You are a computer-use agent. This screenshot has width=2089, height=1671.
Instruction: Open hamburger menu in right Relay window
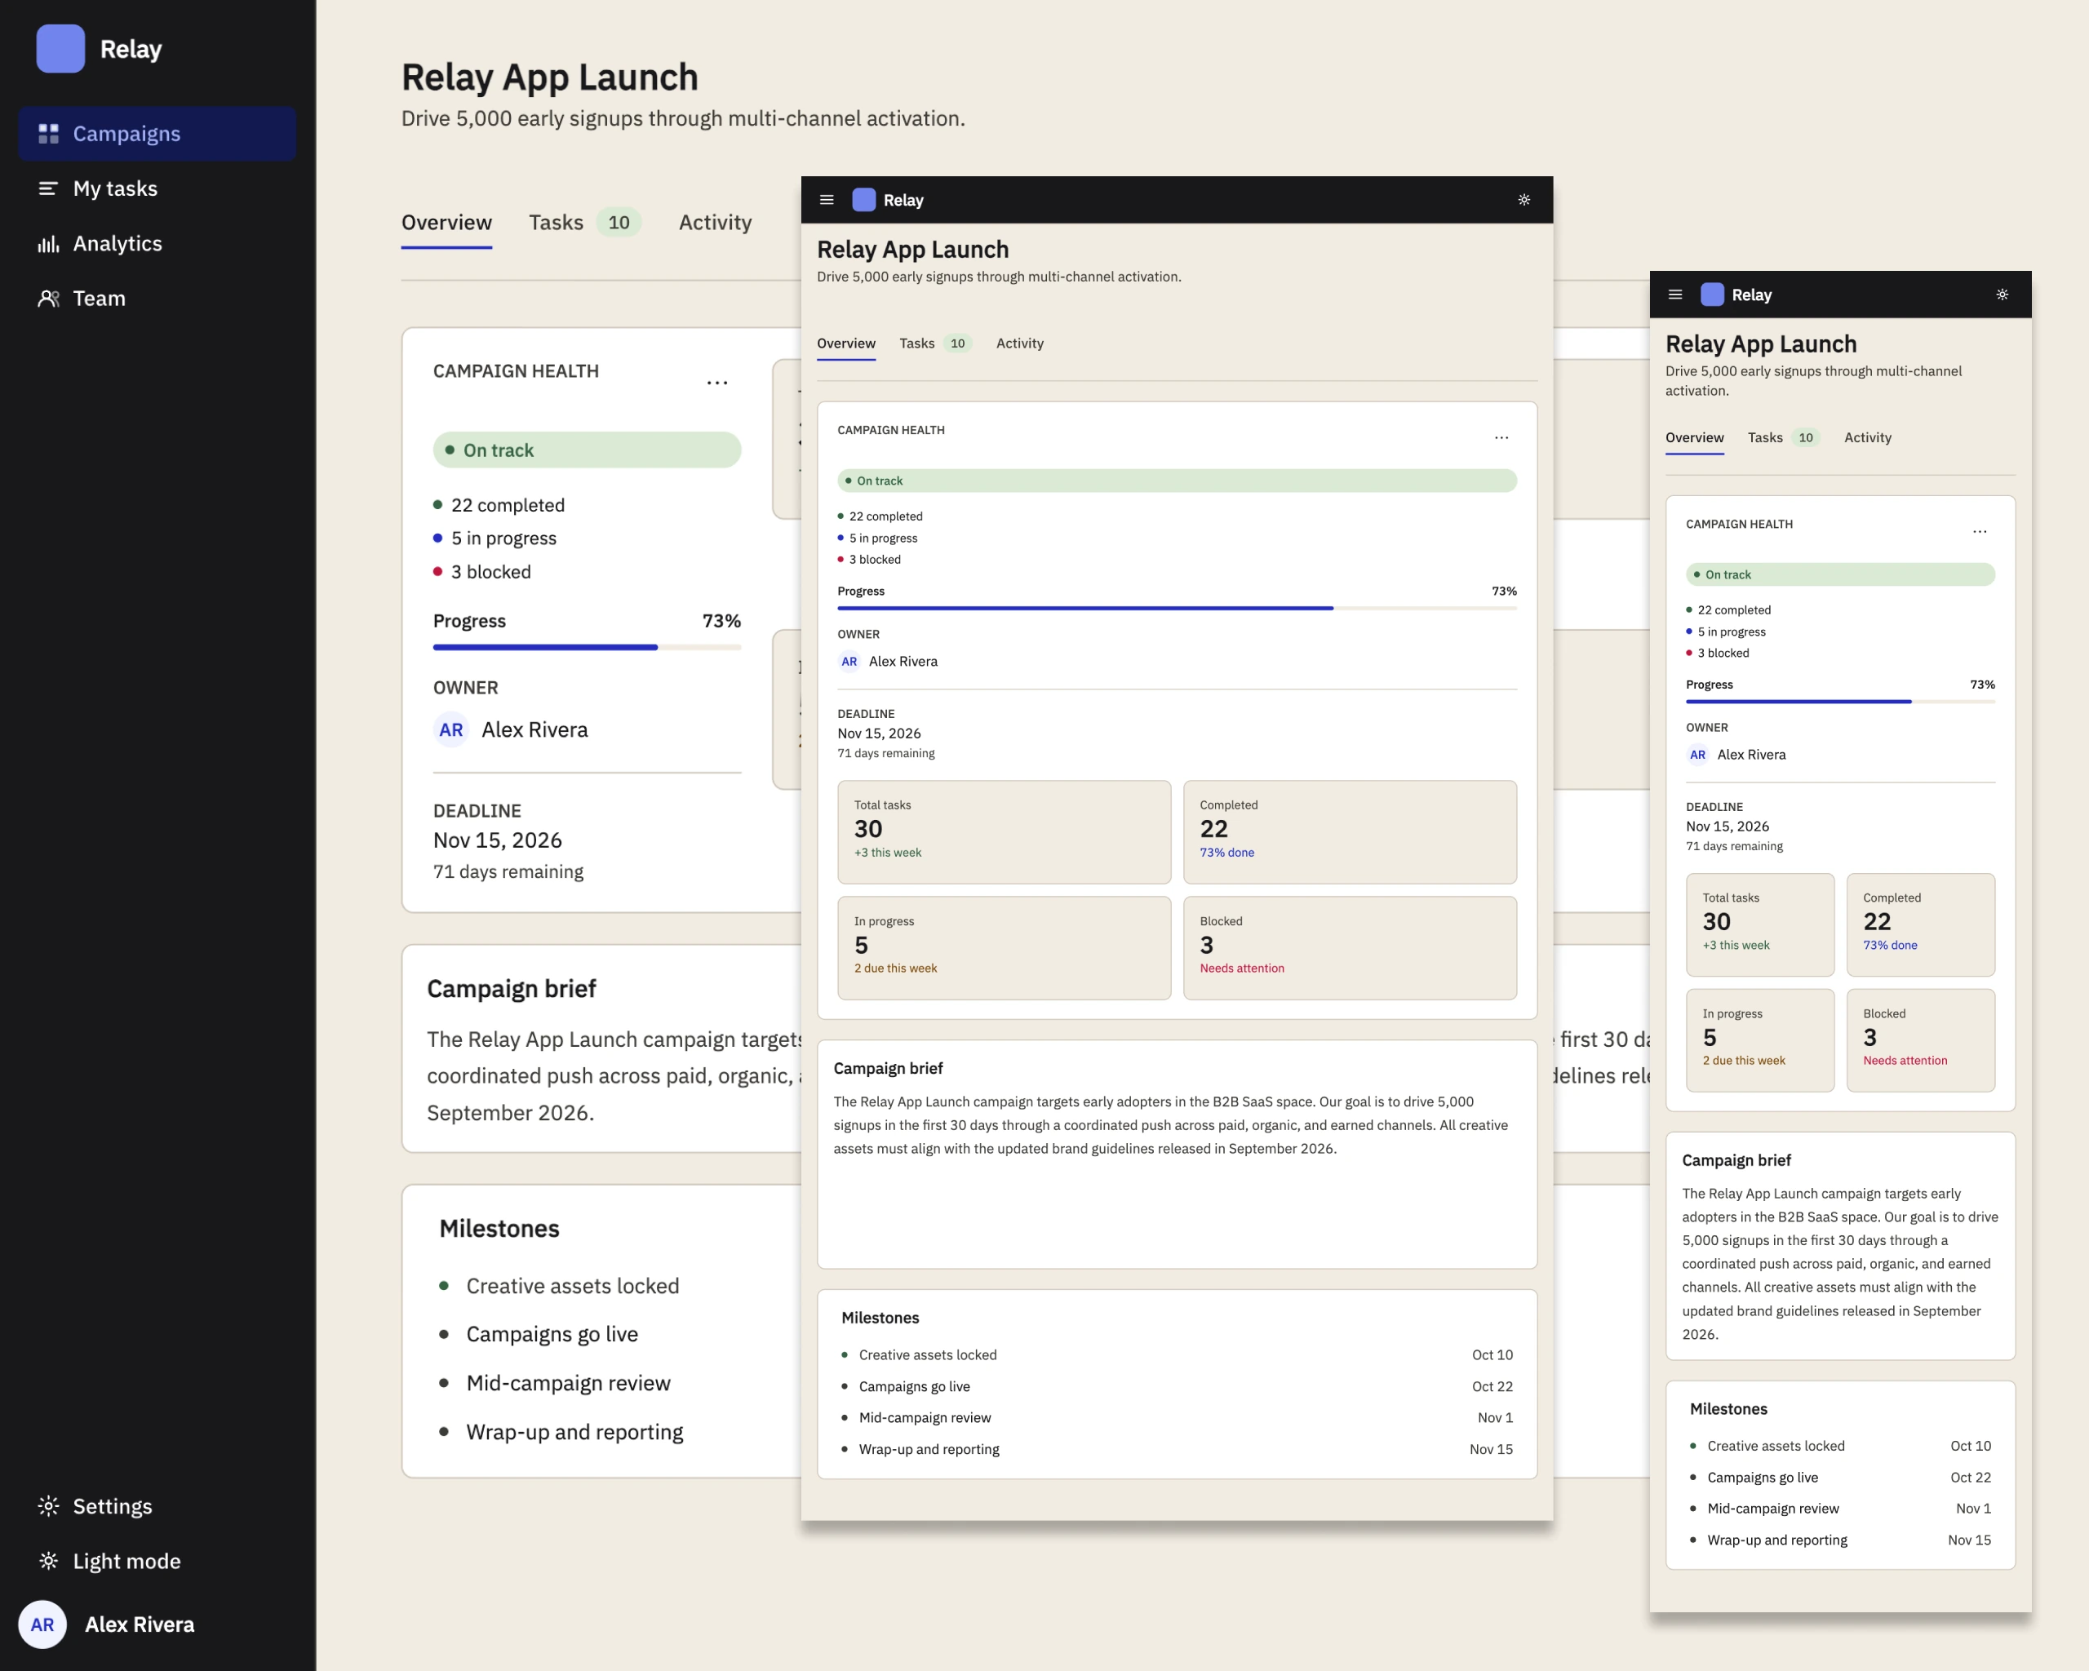(x=1675, y=295)
